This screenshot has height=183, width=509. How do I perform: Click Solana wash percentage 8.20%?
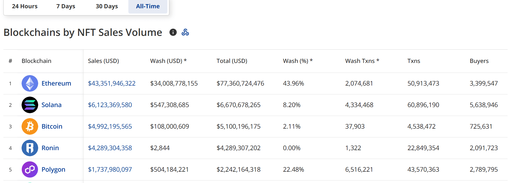(292, 105)
